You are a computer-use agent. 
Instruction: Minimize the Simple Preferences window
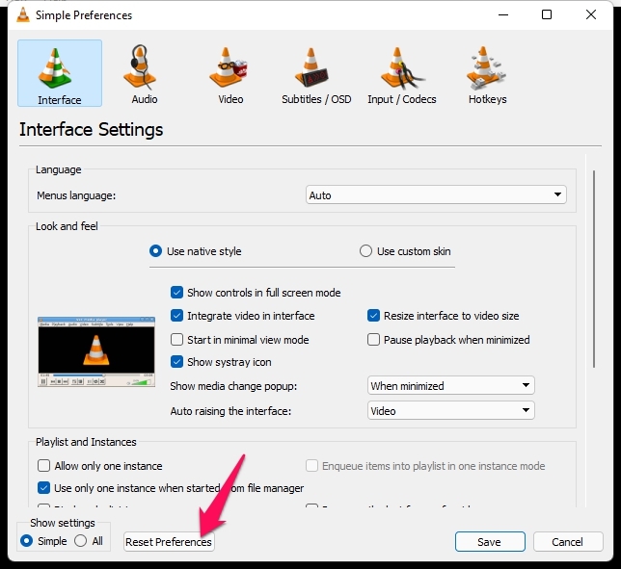coord(503,14)
